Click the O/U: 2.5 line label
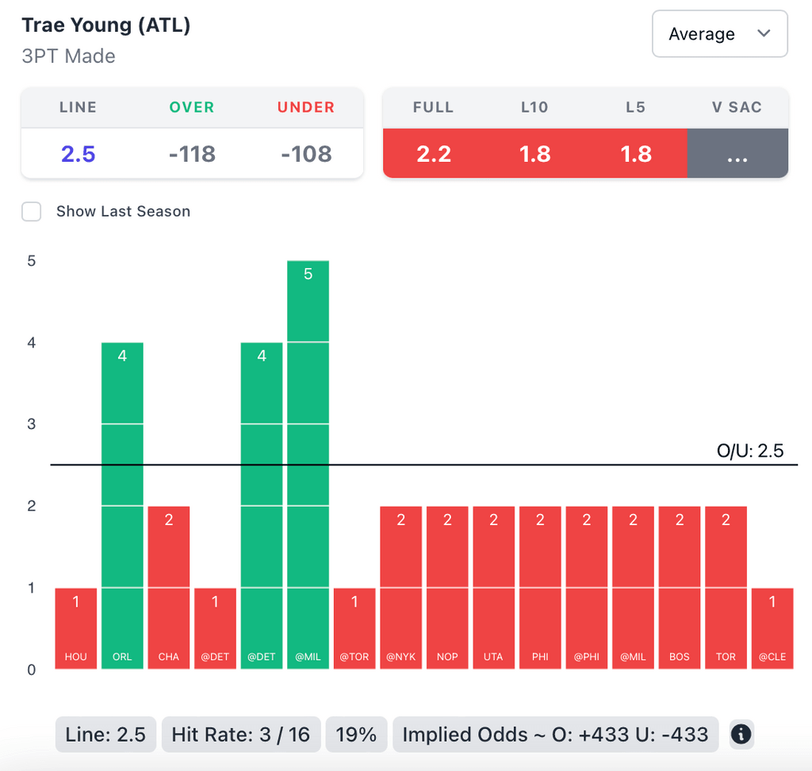 click(750, 451)
